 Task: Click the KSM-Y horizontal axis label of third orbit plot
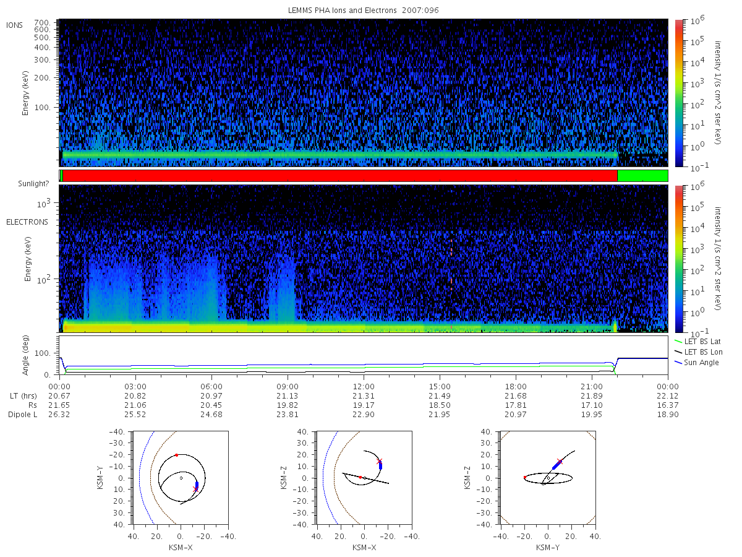coord(547,548)
